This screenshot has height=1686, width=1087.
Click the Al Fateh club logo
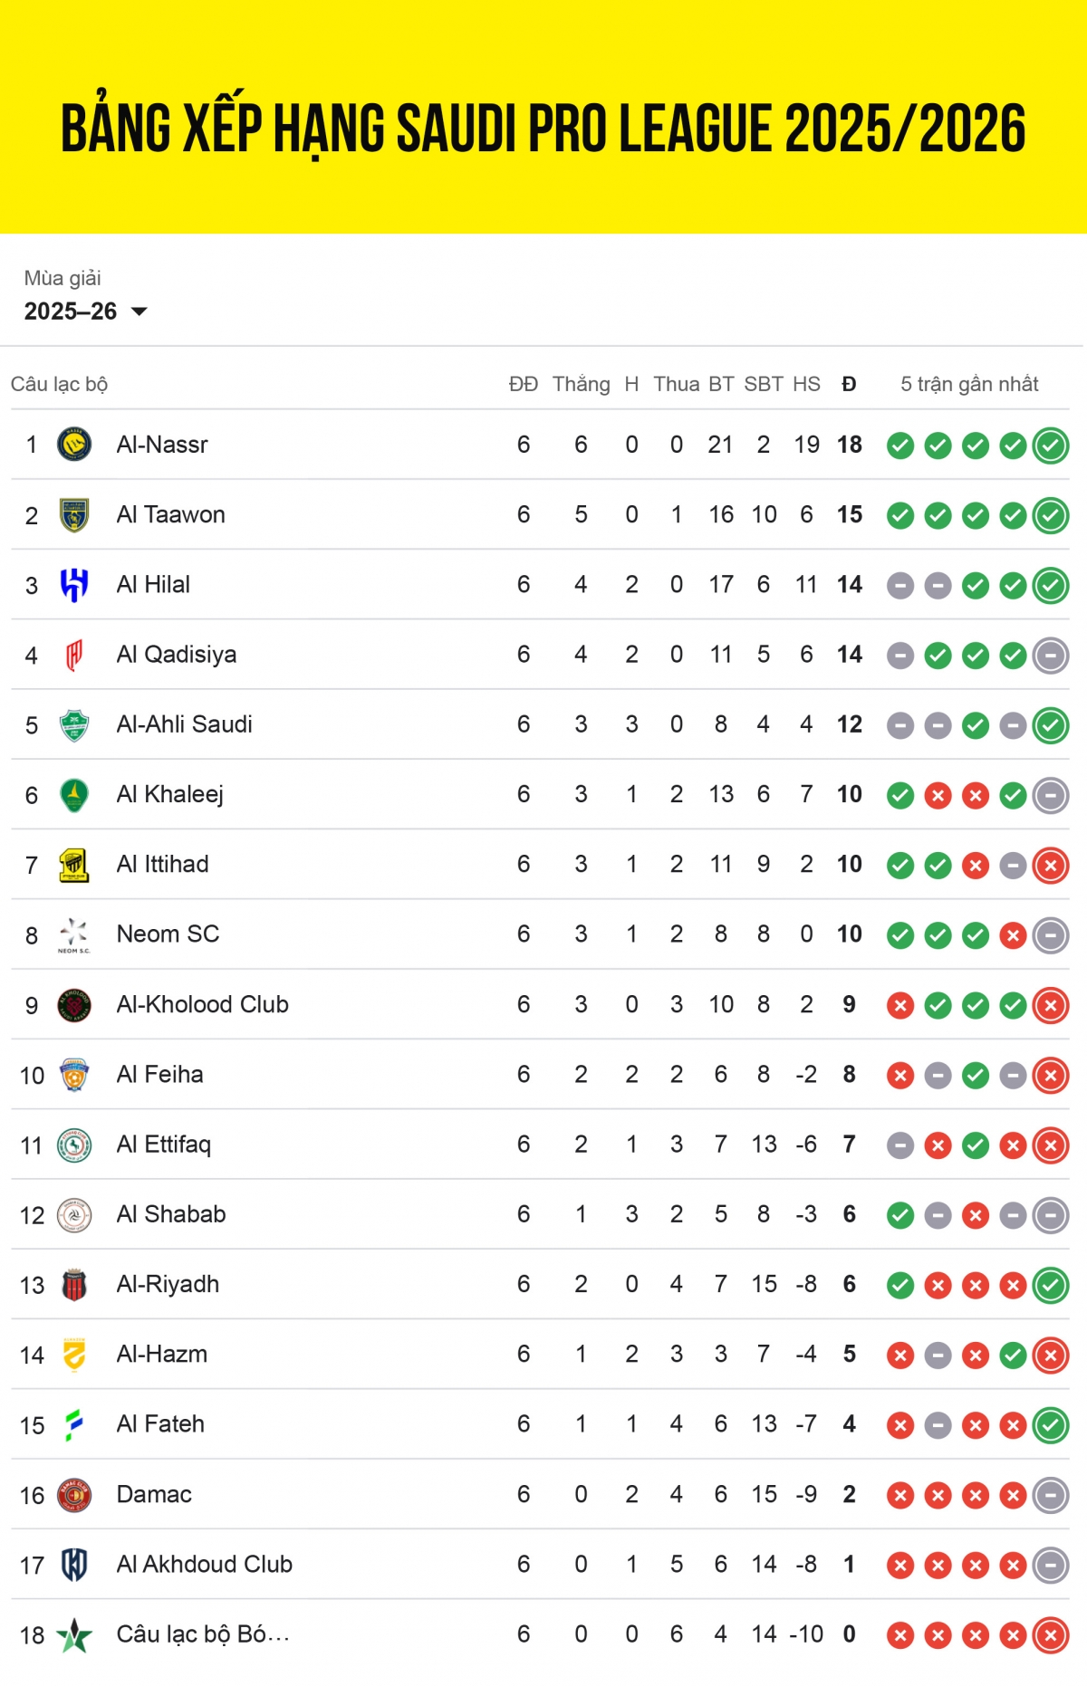(x=74, y=1424)
